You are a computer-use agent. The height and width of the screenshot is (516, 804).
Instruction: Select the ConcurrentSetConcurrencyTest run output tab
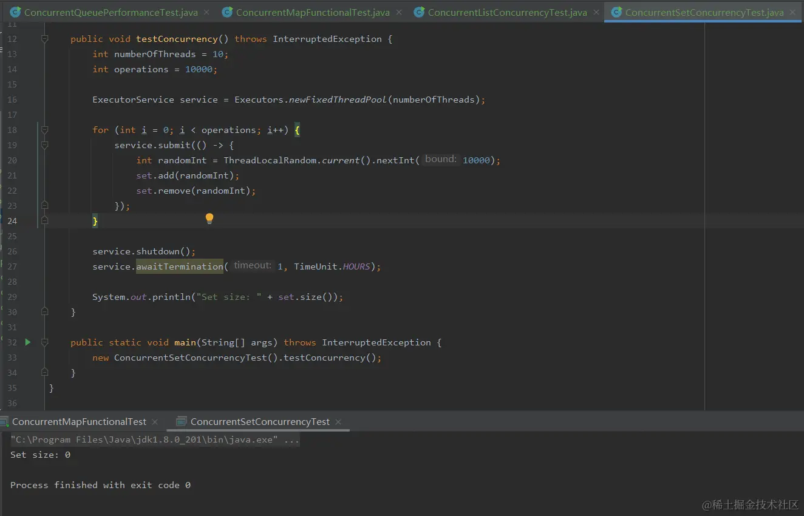[260, 421]
